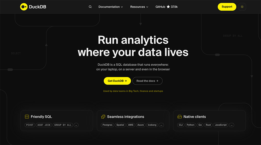Select the Go tag
Image resolution: width=261 pixels, height=145 pixels.
[200, 125]
